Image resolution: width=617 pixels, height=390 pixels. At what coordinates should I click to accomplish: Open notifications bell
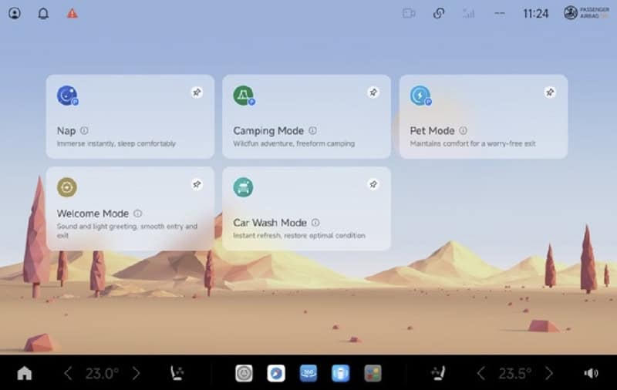coord(43,13)
